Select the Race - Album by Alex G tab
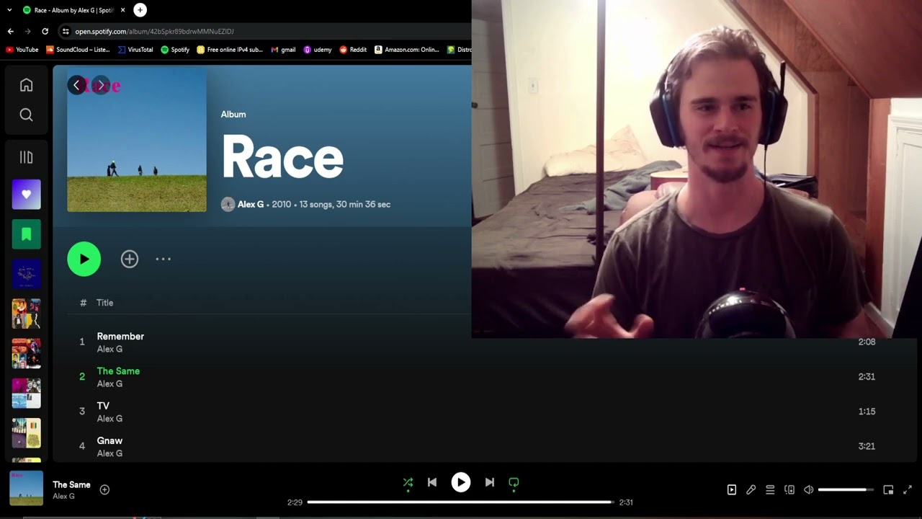The width and height of the screenshot is (922, 519). [x=74, y=10]
